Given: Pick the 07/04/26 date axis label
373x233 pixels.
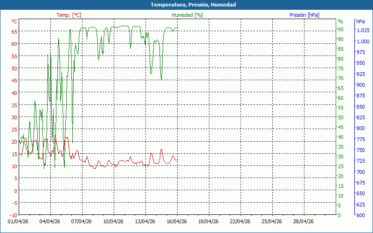Looking at the screenshot, I should (81, 222).
